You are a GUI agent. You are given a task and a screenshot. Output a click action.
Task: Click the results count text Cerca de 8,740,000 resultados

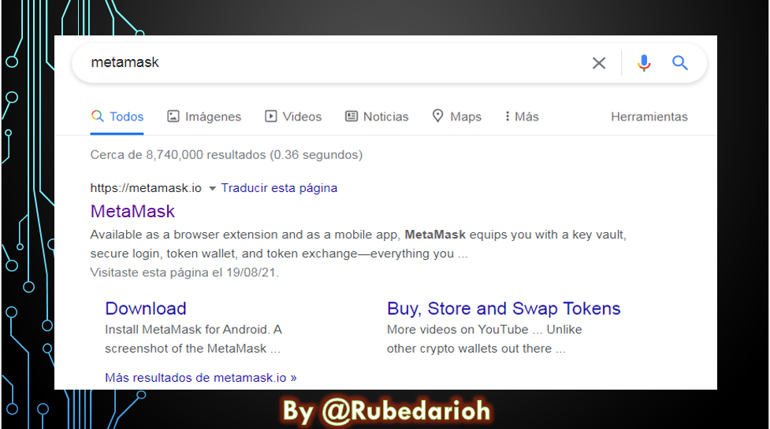[226, 155]
